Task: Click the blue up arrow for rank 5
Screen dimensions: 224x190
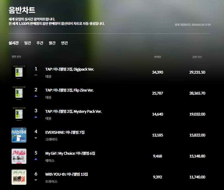Action: (x=36, y=159)
